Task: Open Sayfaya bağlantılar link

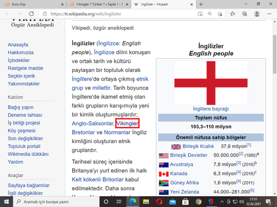Action: coord(28,186)
